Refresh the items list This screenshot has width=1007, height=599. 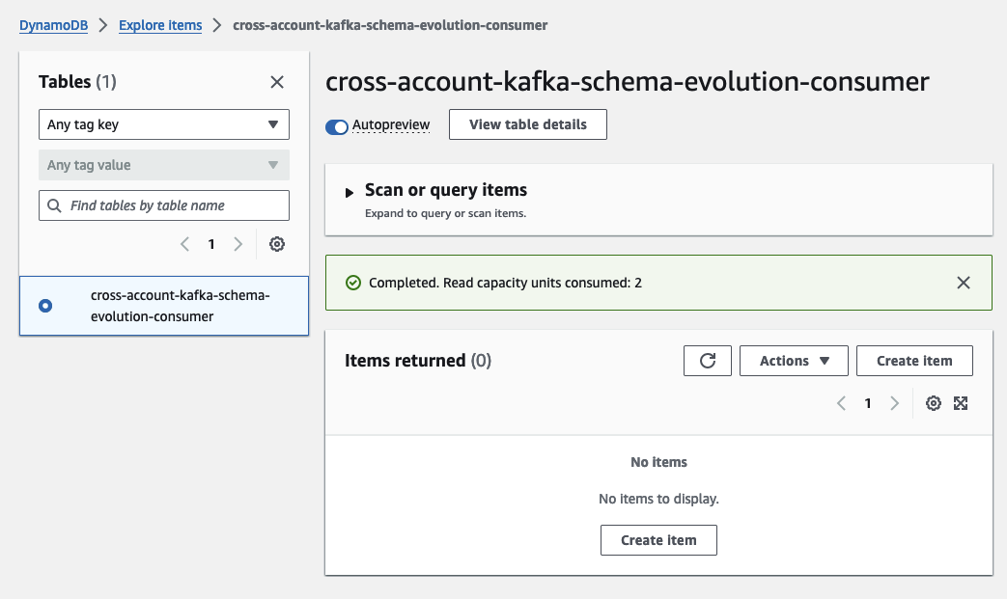coord(710,360)
